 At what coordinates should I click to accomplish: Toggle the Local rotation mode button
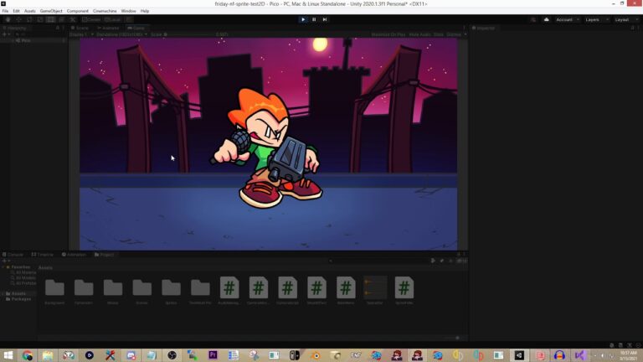point(113,19)
